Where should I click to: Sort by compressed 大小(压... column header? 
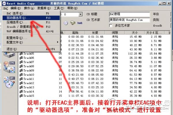[x=155, y=33]
